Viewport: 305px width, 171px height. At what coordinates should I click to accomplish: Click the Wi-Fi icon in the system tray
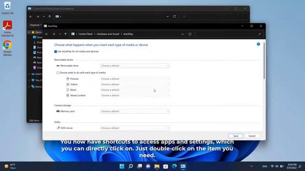(272, 166)
